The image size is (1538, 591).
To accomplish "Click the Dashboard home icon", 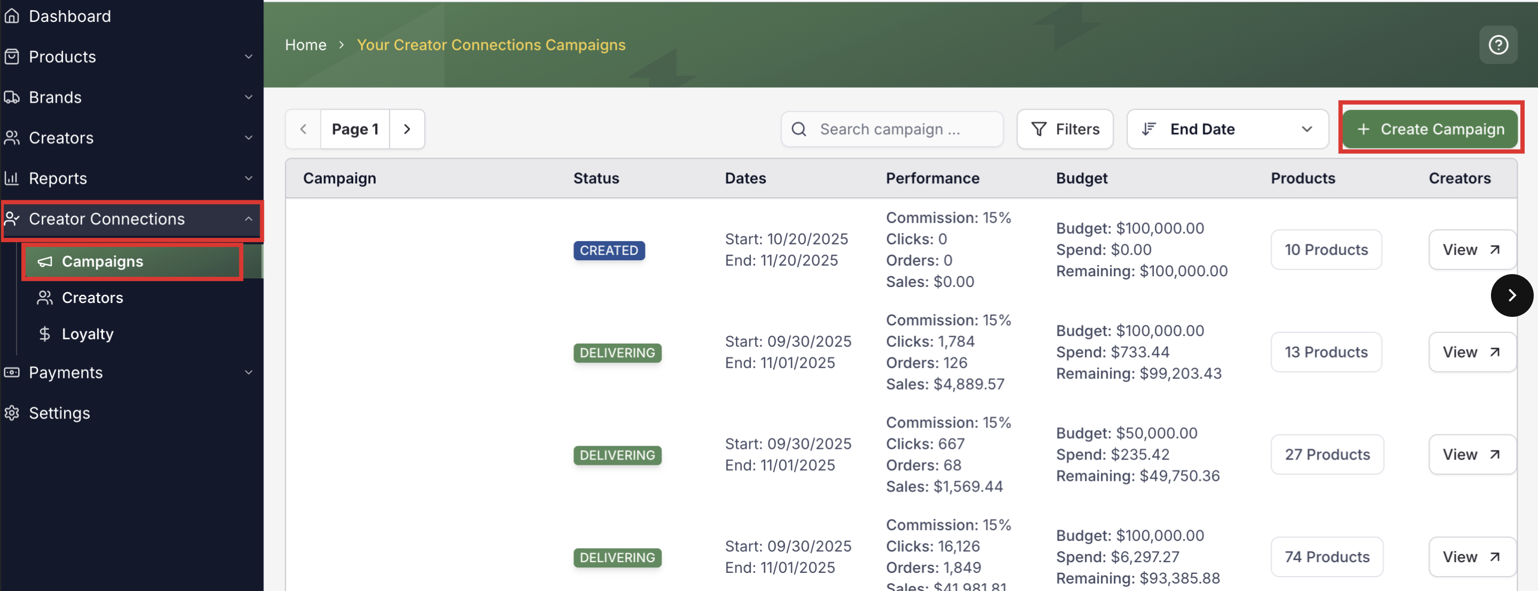I will click(x=12, y=16).
